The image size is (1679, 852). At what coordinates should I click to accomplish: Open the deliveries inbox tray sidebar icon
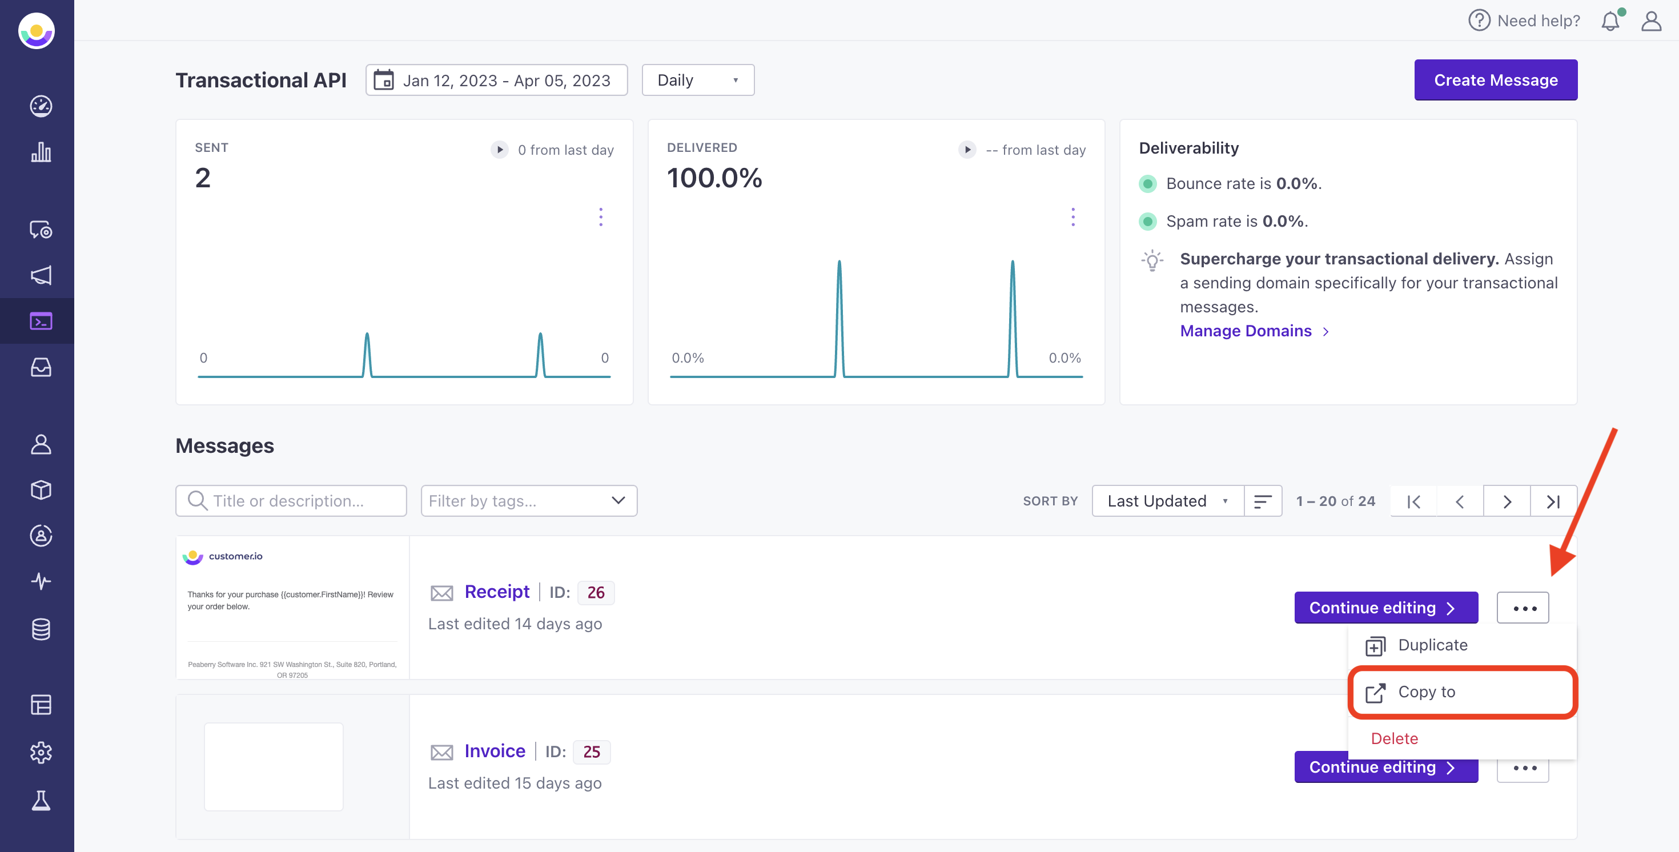[41, 367]
